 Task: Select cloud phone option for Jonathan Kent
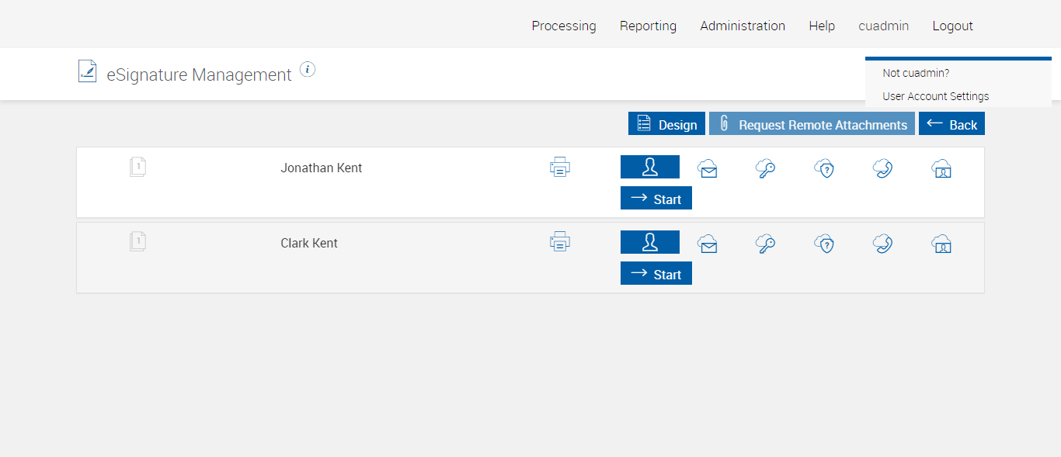point(882,168)
